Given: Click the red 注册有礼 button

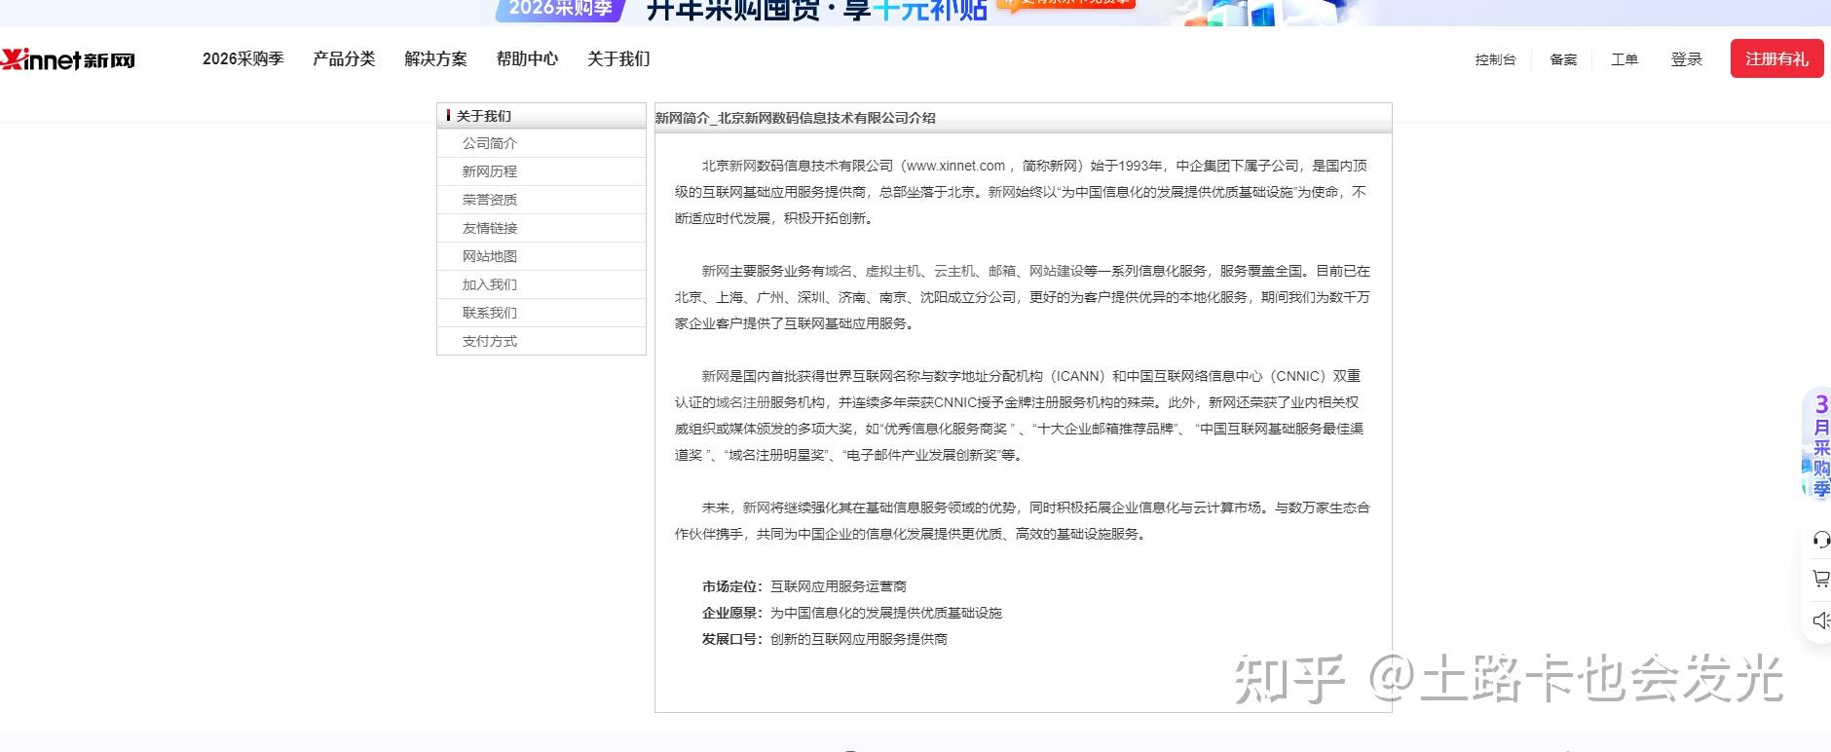Looking at the screenshot, I should point(1776,58).
